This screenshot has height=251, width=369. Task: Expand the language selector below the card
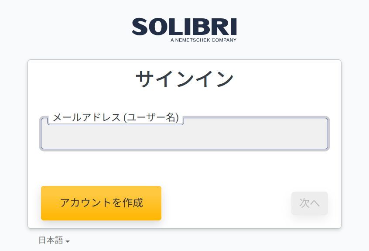coord(54,241)
